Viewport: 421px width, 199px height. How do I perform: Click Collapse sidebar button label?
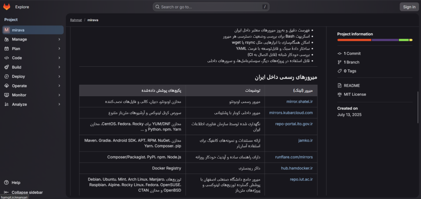27,192
